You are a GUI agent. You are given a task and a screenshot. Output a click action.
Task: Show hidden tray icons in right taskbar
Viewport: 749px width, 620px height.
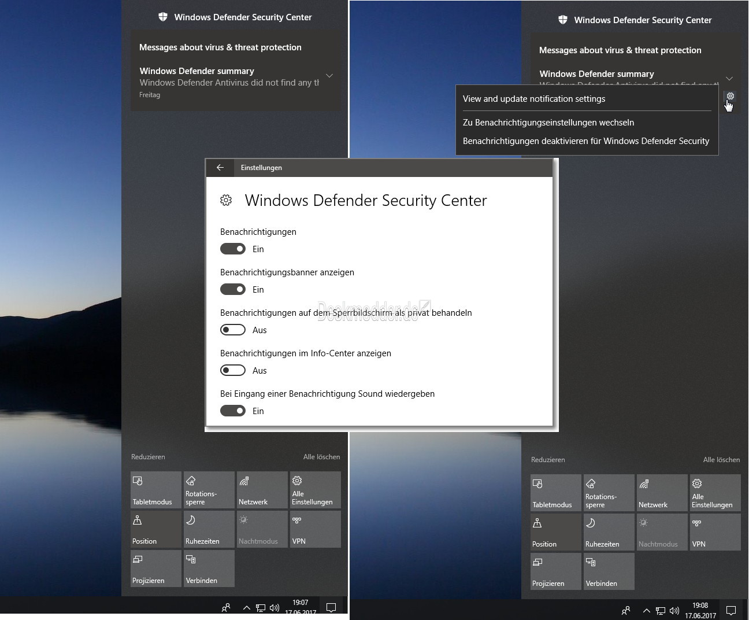tap(647, 610)
